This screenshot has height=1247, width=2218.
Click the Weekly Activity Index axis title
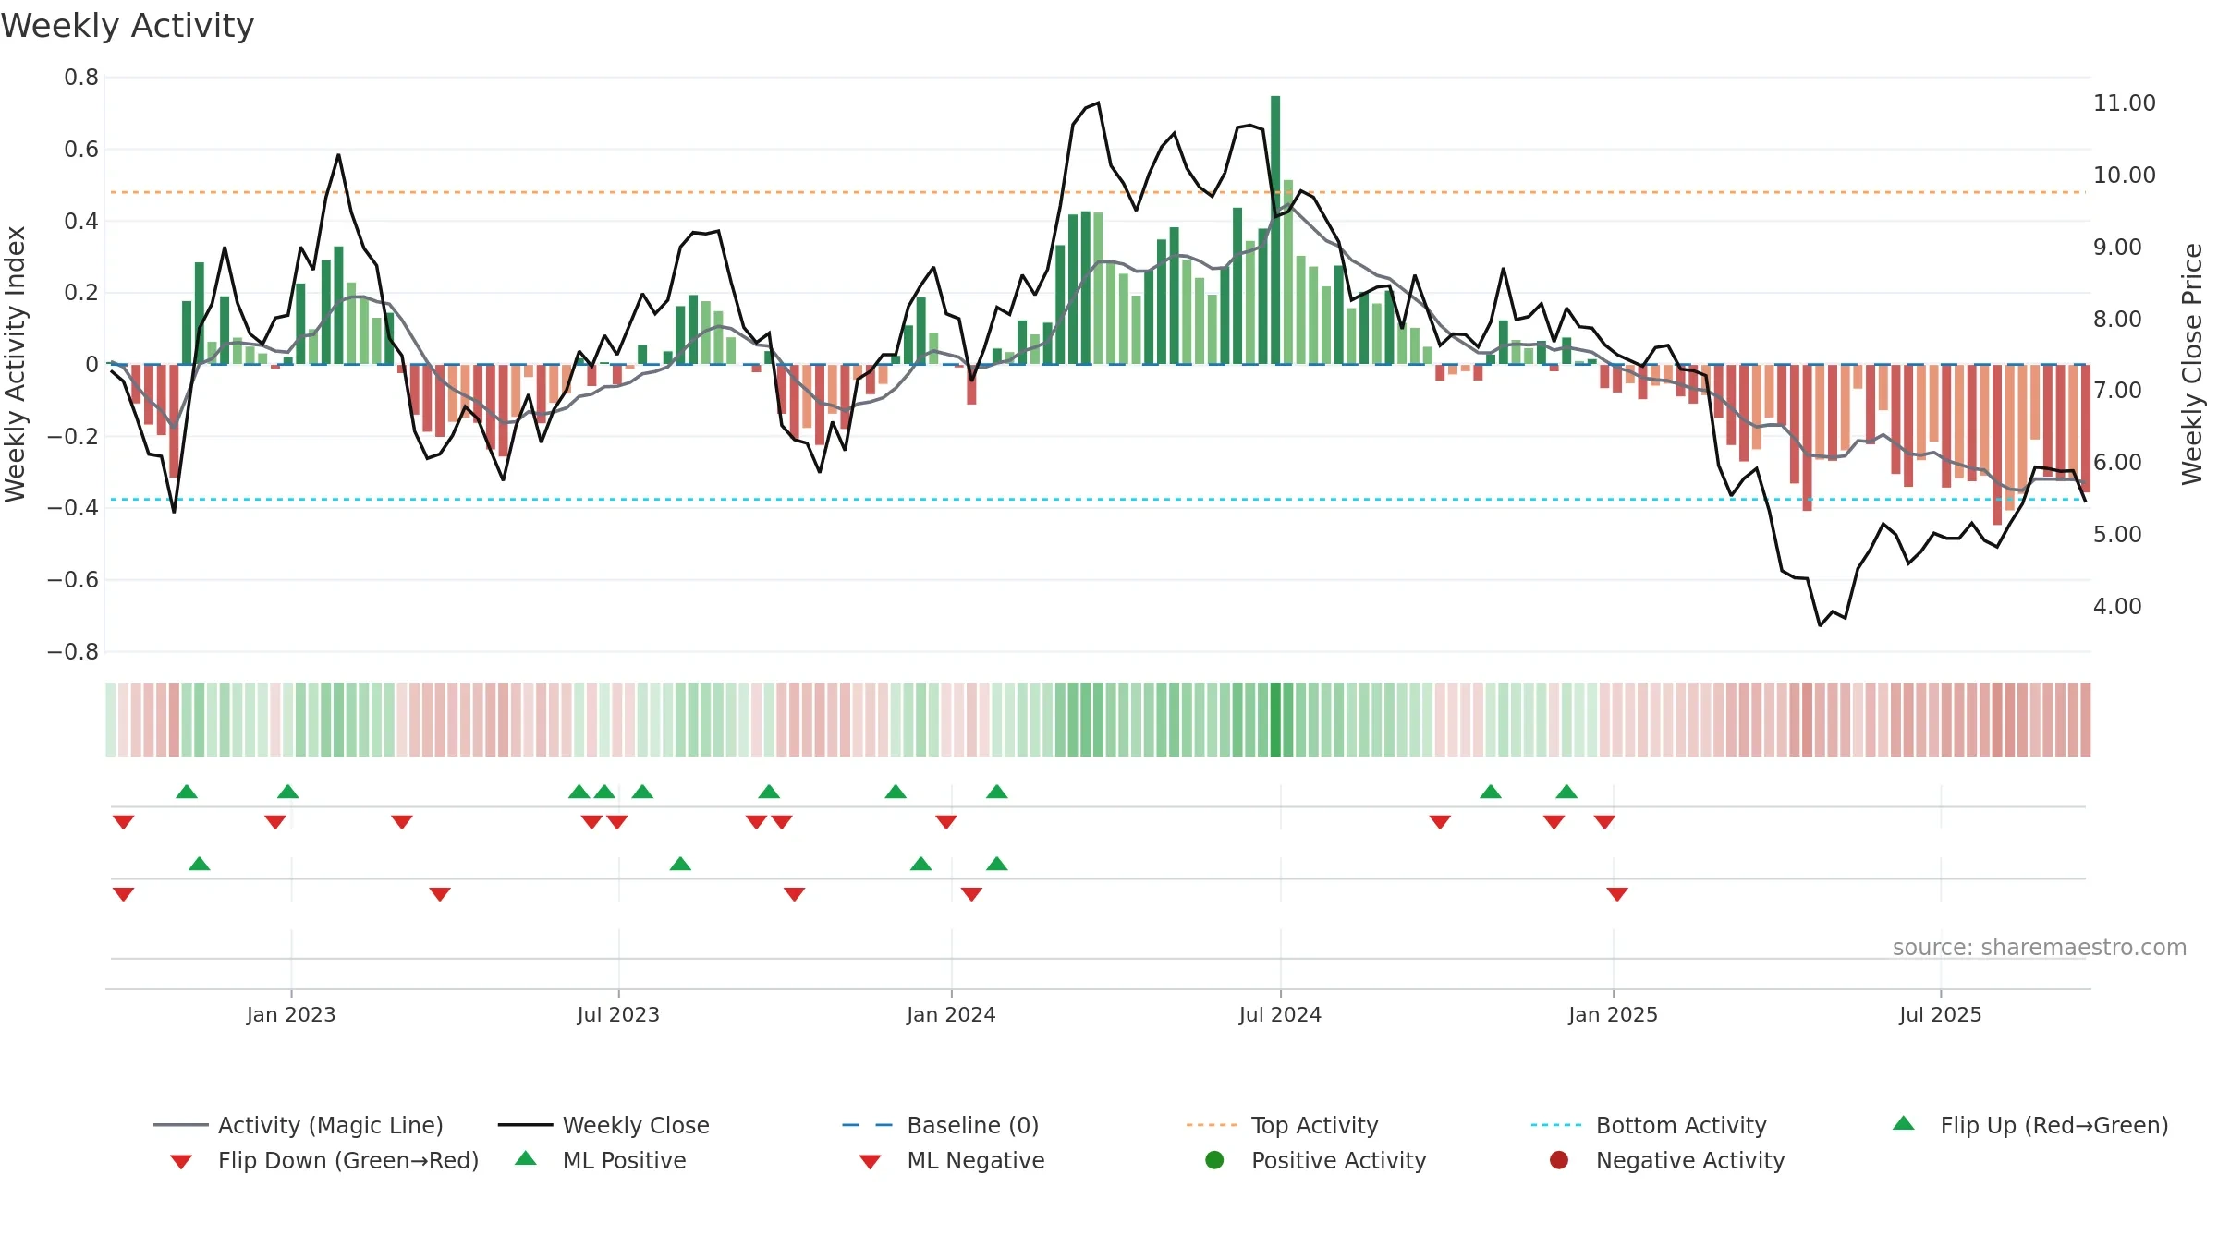[15, 364]
